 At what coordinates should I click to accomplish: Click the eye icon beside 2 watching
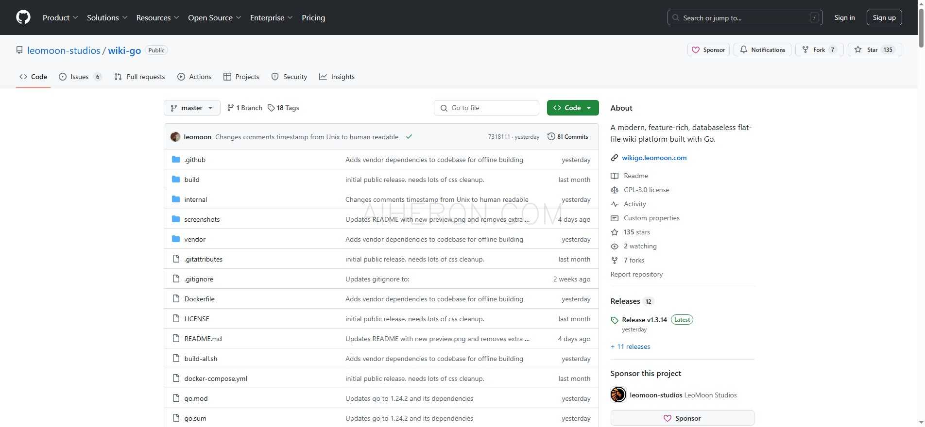tap(615, 246)
